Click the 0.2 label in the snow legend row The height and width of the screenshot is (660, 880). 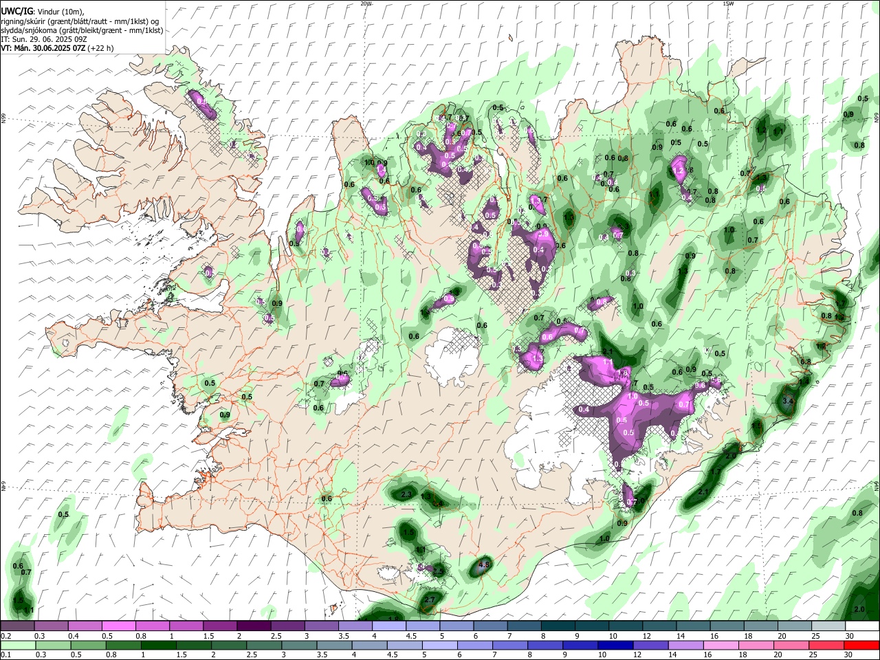5,636
